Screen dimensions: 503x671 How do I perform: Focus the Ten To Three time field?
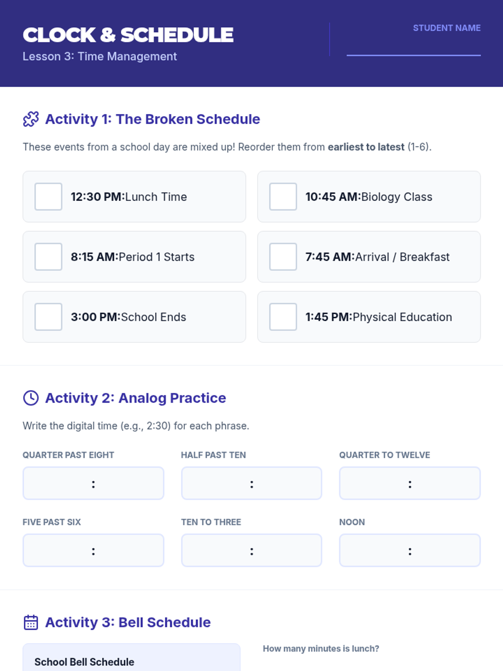(251, 551)
